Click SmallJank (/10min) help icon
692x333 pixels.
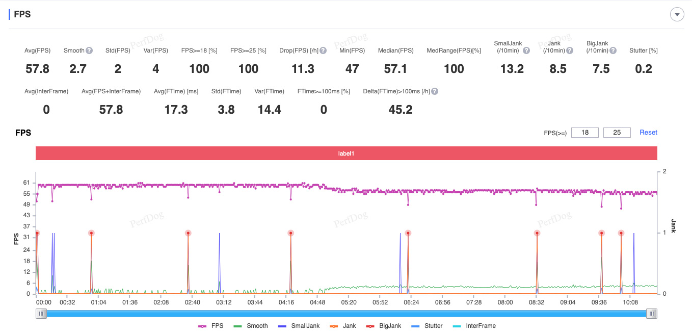tap(526, 50)
